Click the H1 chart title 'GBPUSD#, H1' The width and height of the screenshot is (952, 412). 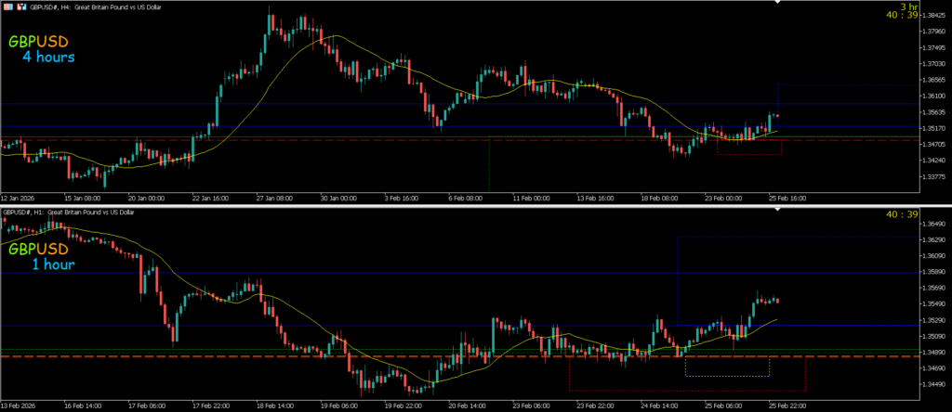pyautogui.click(x=22, y=212)
